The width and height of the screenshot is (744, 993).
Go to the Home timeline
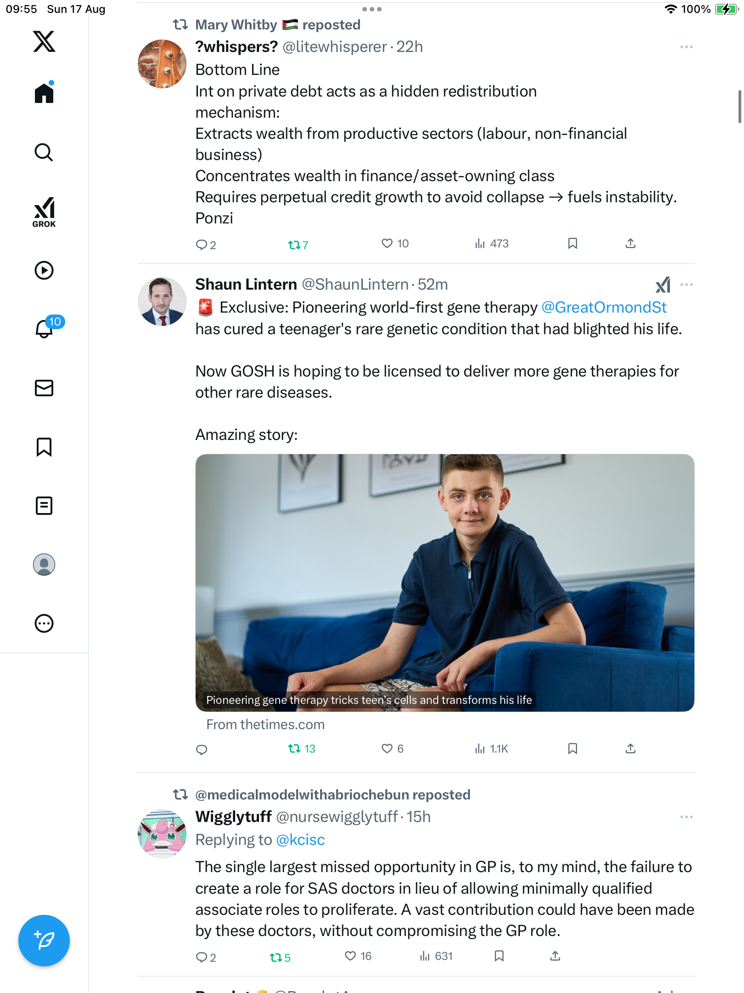pos(44,93)
